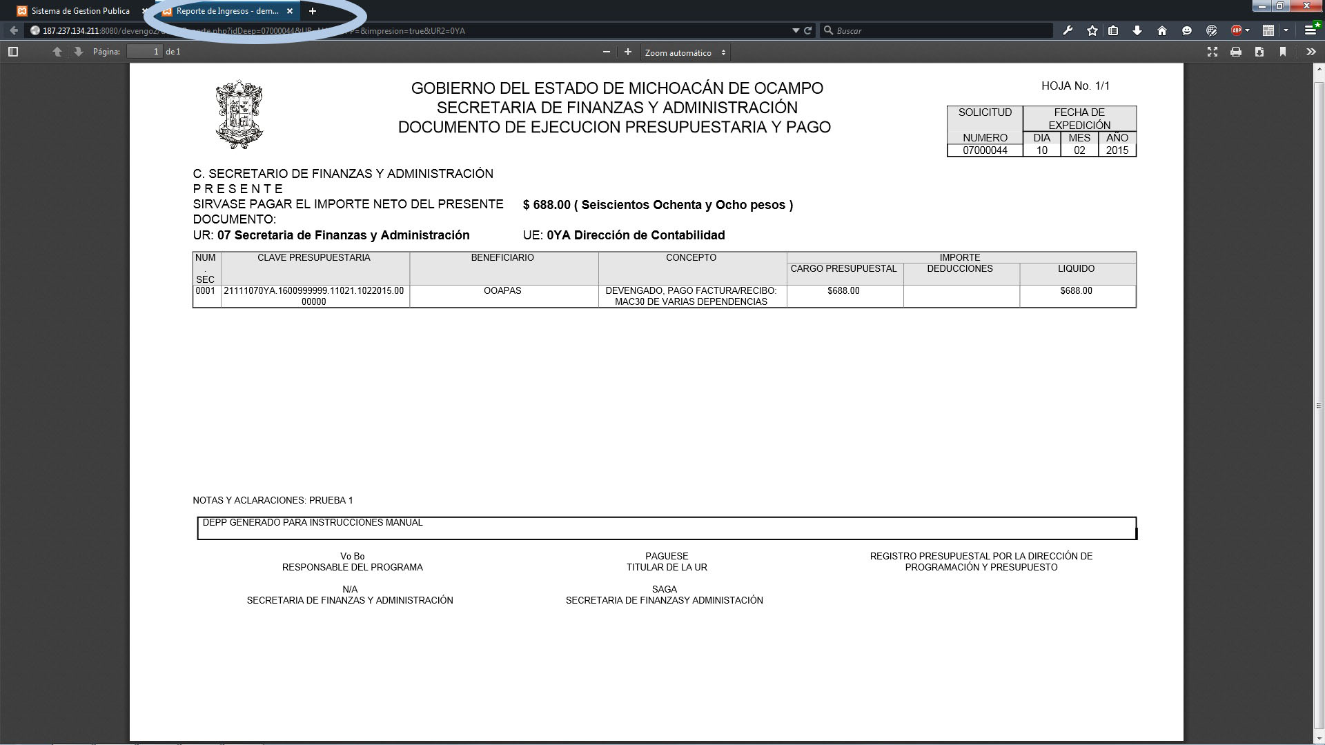Click the site identity globe icon

[x=35, y=30]
